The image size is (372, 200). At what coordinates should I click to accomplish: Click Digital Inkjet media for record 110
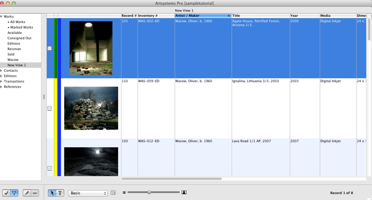point(331,81)
